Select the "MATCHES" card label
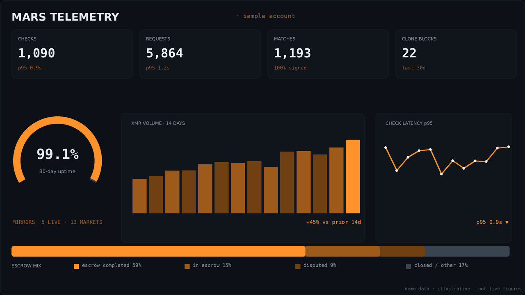This screenshot has width=525, height=295. (285, 39)
